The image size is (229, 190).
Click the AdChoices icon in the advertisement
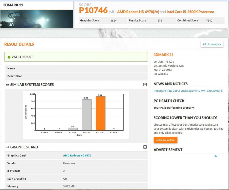(216, 156)
